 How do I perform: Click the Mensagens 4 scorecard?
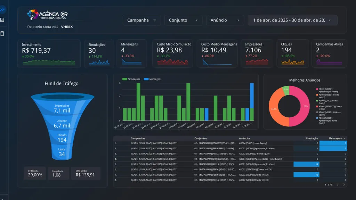[132, 53]
